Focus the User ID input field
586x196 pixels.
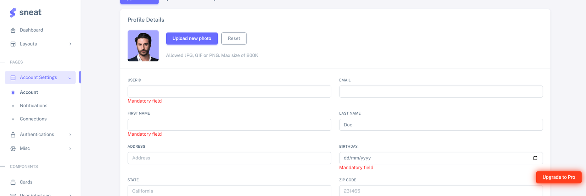(229, 92)
